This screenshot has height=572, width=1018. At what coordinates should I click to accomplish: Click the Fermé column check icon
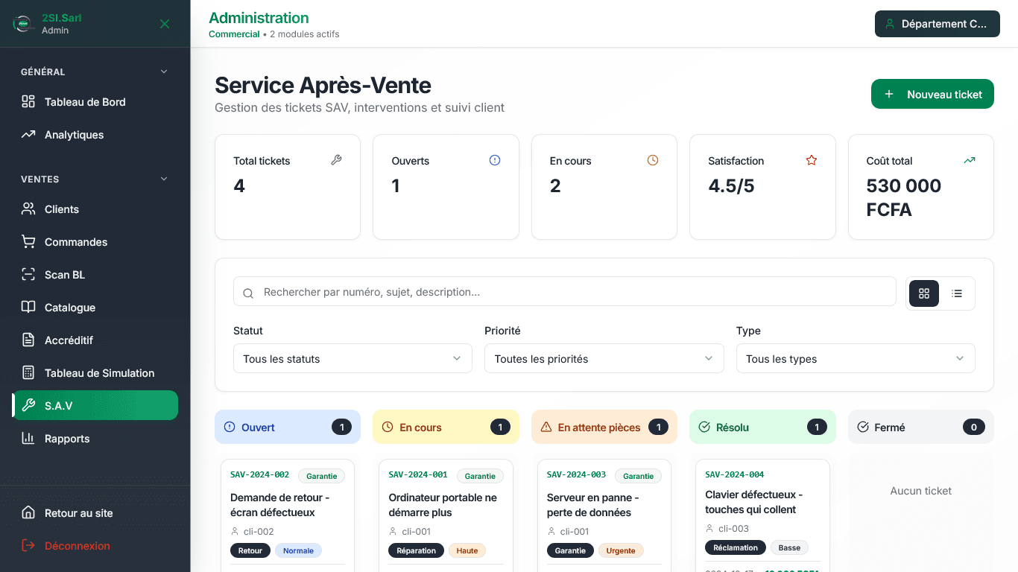tap(863, 427)
